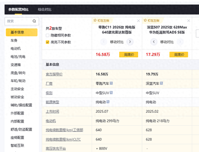The height and width of the screenshot is (152, 199).
Task: Open 电动机 parameter link in table
Action: coord(51,121)
